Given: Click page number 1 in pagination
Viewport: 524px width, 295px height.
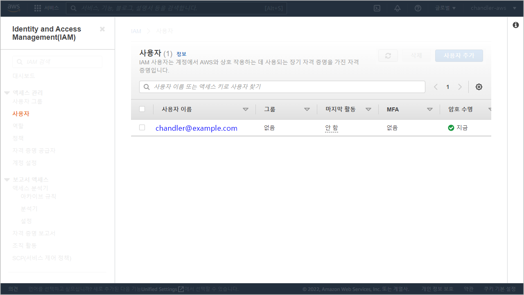Looking at the screenshot, I should click(x=448, y=87).
